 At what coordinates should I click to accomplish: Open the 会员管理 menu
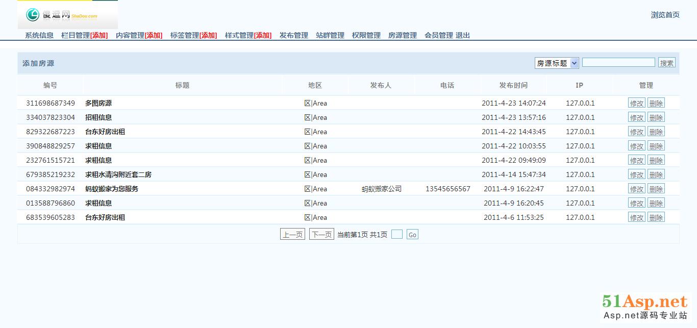[439, 35]
